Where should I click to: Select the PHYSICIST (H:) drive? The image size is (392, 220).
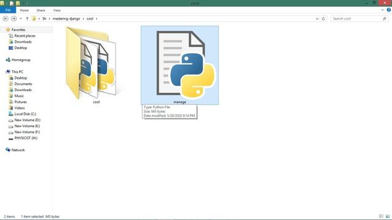pos(26,138)
